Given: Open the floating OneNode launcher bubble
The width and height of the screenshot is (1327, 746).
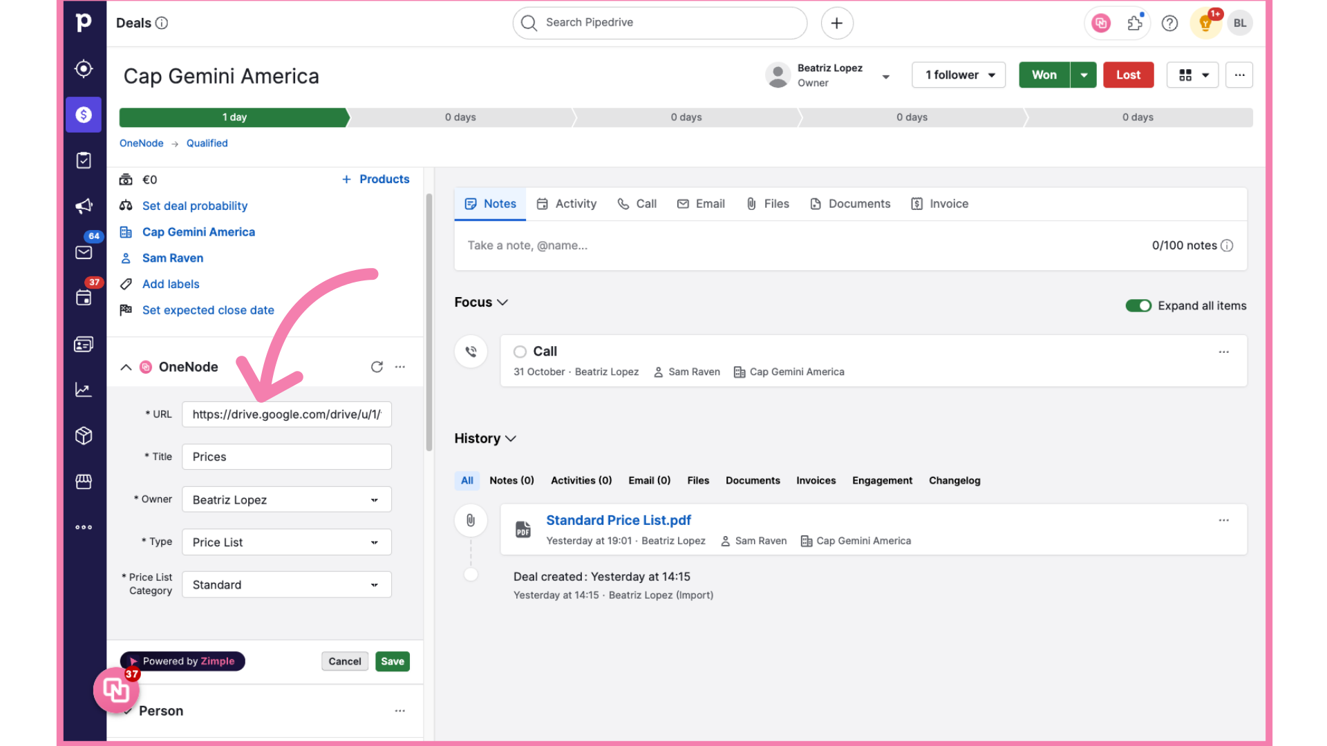Looking at the screenshot, I should click(116, 689).
